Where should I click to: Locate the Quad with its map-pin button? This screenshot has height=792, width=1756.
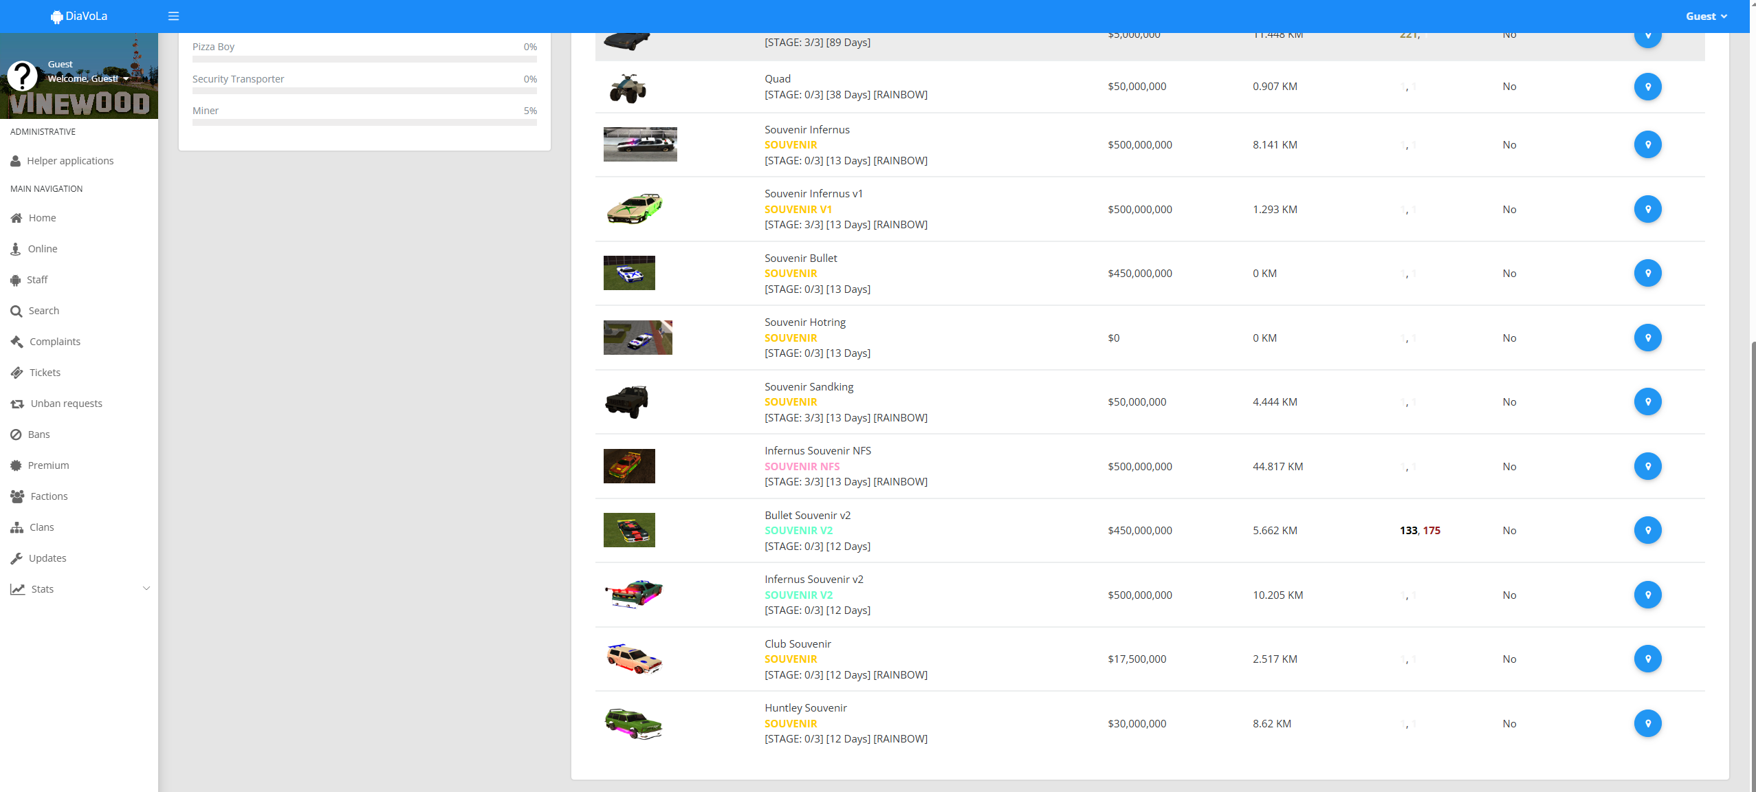1647,87
